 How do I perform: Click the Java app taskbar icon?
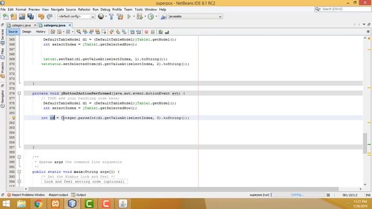(x=123, y=204)
